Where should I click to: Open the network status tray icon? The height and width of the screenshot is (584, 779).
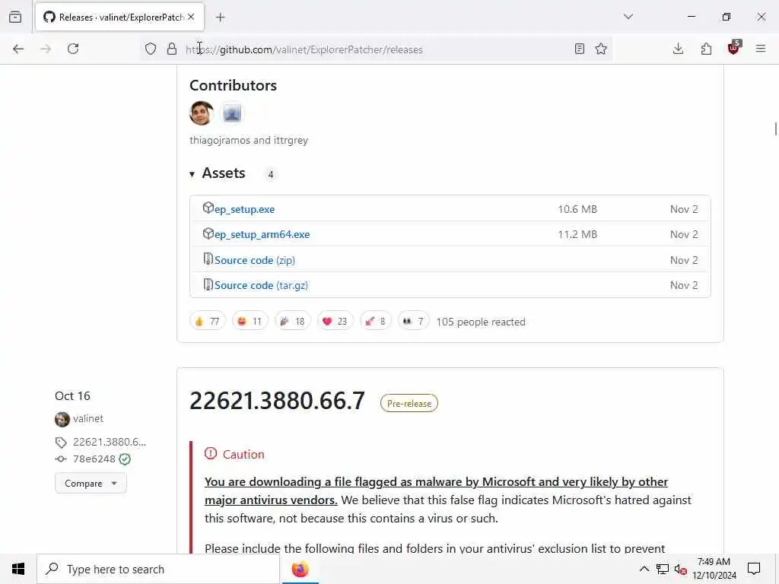(663, 569)
